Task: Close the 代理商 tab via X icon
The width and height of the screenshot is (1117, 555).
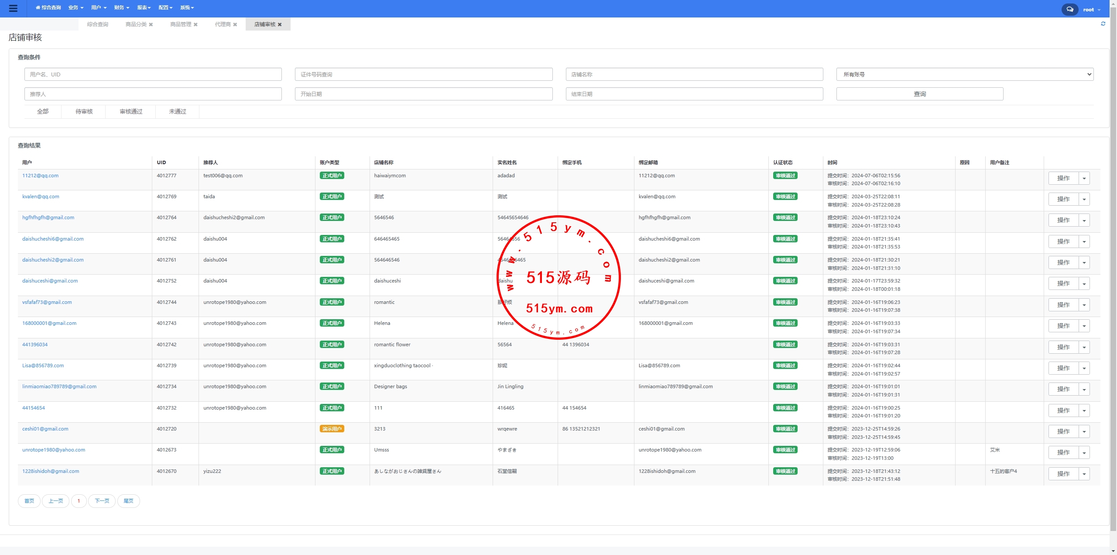Action: [x=235, y=24]
